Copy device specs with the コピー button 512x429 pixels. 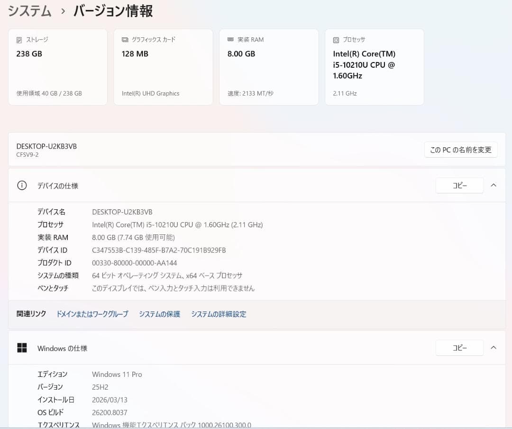[459, 185]
